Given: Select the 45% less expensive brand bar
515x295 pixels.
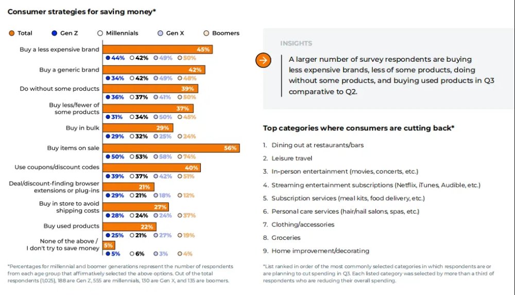Looking at the screenshot, I should point(158,49).
